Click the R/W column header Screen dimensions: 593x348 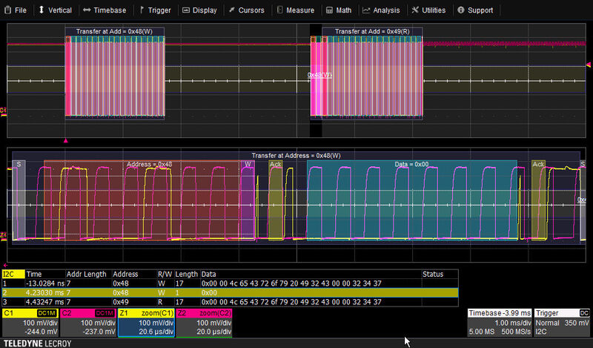pyautogui.click(x=165, y=274)
